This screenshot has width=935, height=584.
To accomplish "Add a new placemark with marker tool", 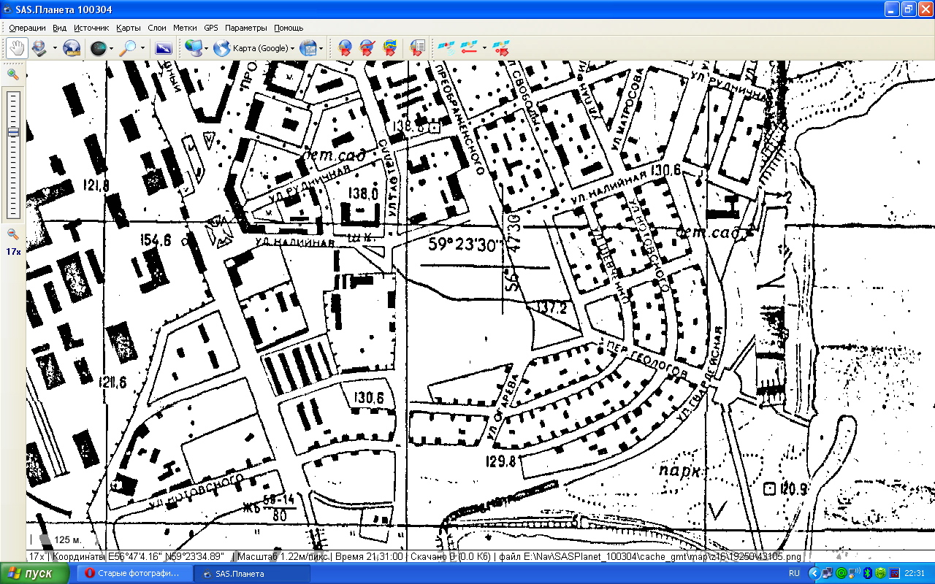I will click(x=345, y=48).
